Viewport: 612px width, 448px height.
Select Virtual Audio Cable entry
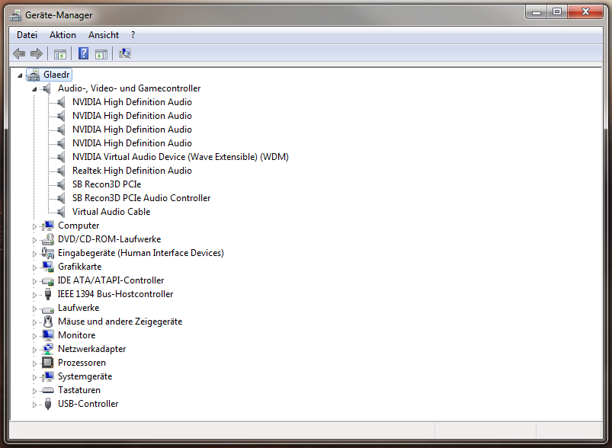click(x=111, y=212)
